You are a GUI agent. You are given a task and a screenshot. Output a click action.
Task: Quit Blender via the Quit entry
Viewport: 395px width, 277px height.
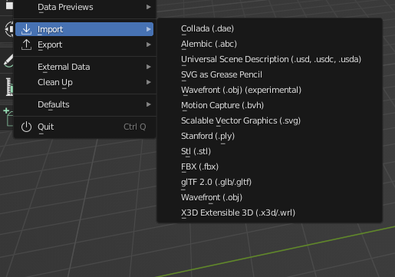pyautogui.click(x=84, y=127)
